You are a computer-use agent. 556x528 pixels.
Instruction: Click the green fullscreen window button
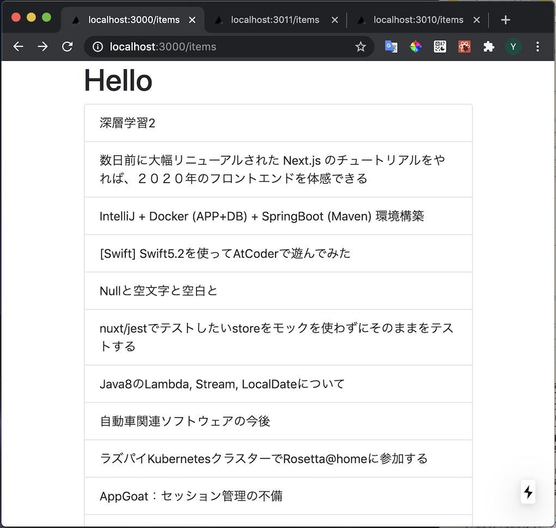pos(46,17)
